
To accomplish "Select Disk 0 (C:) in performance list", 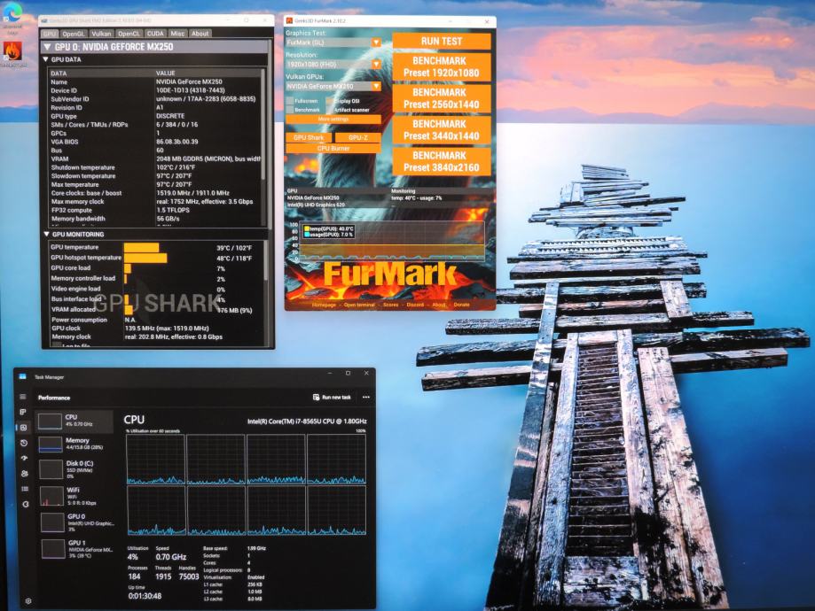I will click(76, 468).
